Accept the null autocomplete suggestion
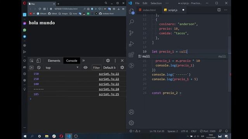Screen dimensions: 248x139 (x=183, y=56)
